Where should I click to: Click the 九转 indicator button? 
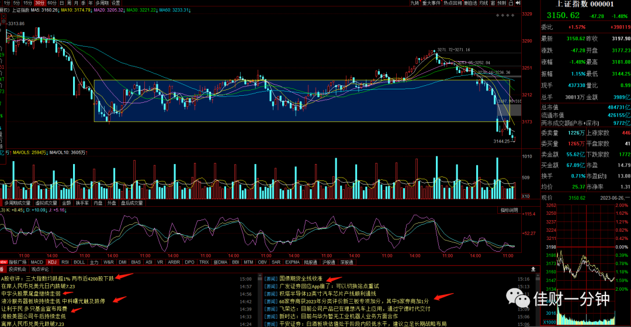coord(414,3)
